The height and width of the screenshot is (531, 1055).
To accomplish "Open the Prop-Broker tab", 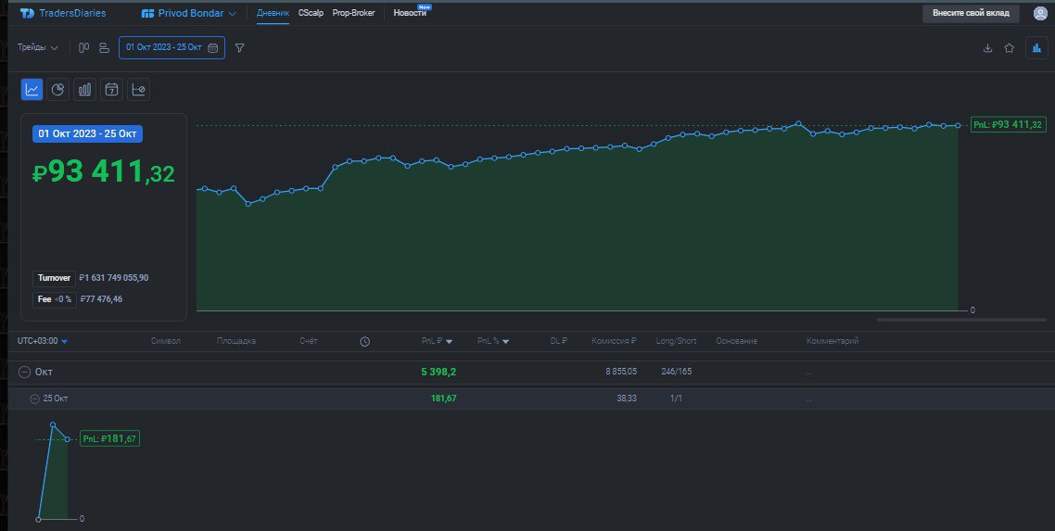I will [353, 14].
